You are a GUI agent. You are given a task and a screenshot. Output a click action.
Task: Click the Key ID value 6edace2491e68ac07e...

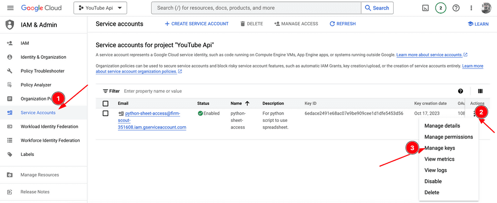point(354,113)
